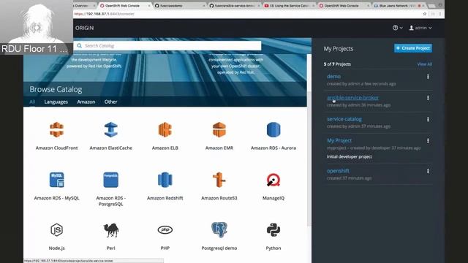Switch to the ansible-service-broker GitHub browser tab
This screenshot has height=263, width=468.
[x=235, y=6]
